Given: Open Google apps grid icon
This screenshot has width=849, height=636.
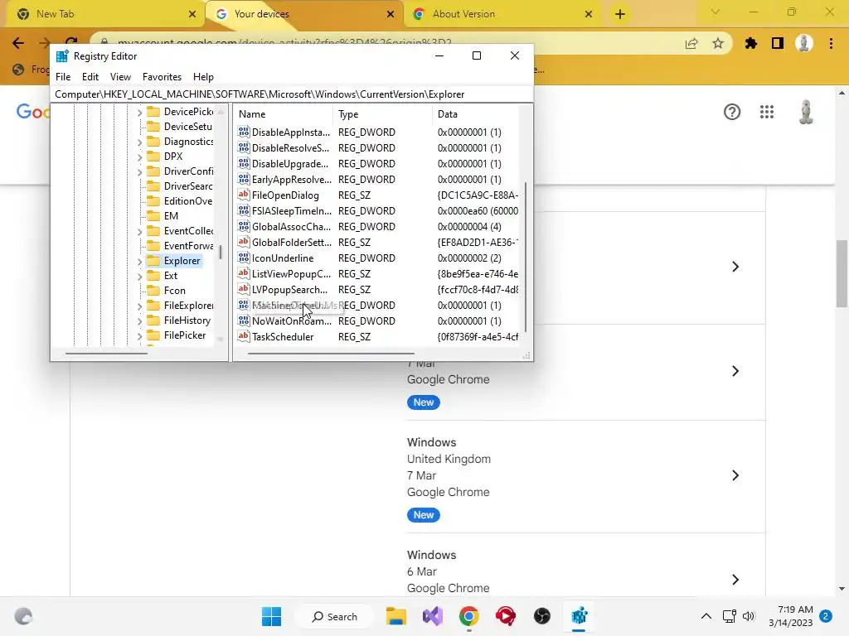Looking at the screenshot, I should pyautogui.click(x=767, y=112).
